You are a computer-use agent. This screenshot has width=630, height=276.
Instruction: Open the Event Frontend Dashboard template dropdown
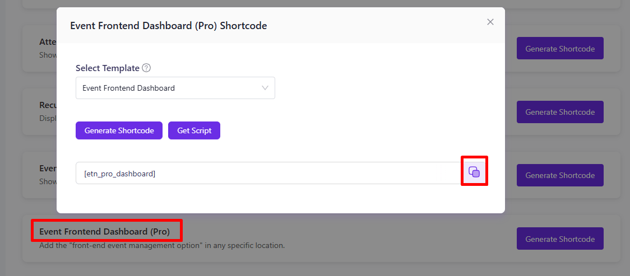[175, 88]
